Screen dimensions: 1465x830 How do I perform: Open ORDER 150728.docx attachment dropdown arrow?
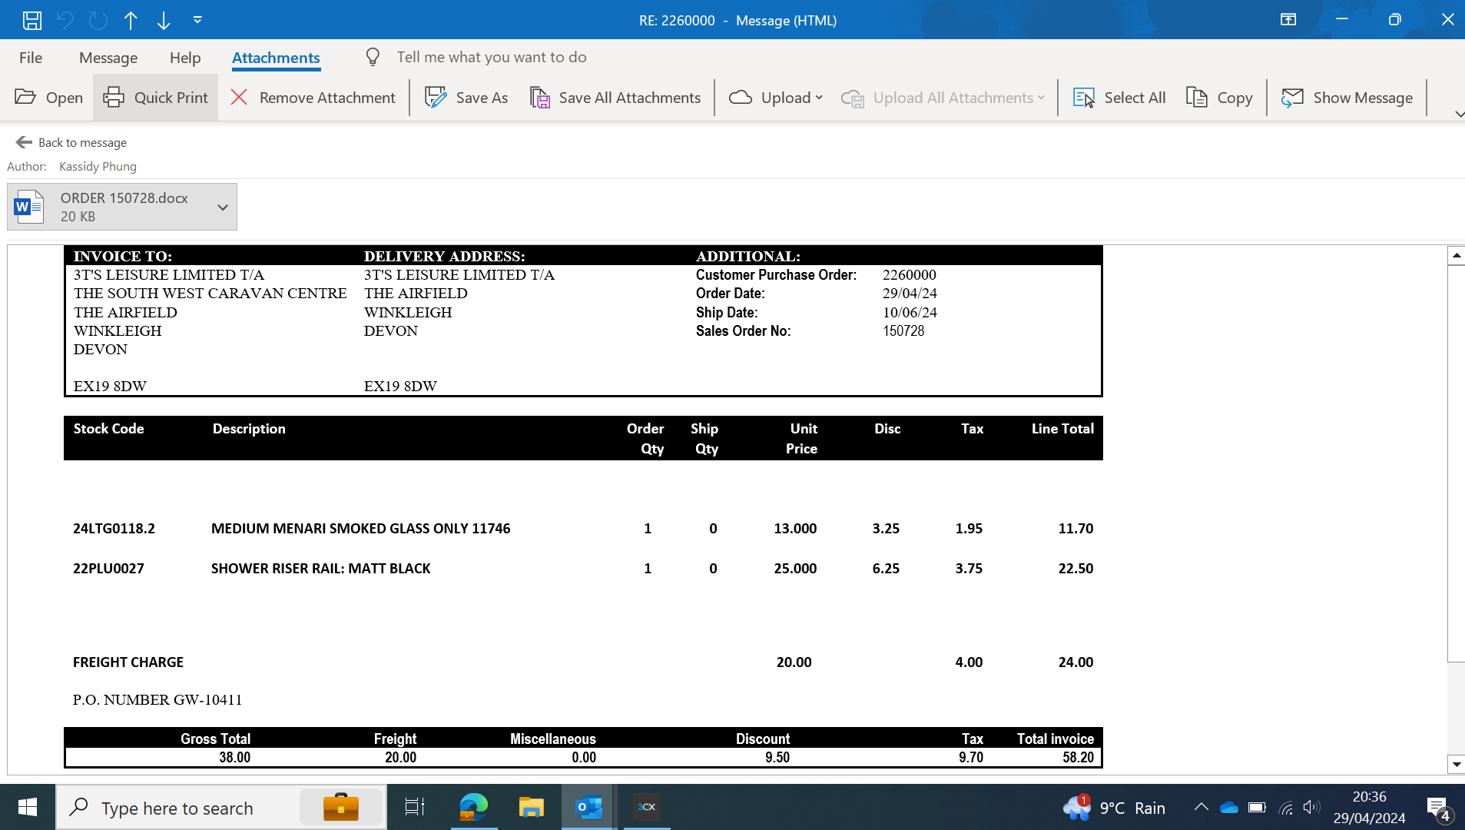coord(222,207)
